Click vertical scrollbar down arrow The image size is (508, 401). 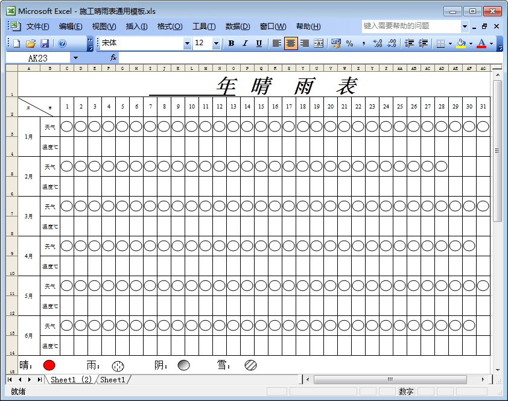(498, 370)
